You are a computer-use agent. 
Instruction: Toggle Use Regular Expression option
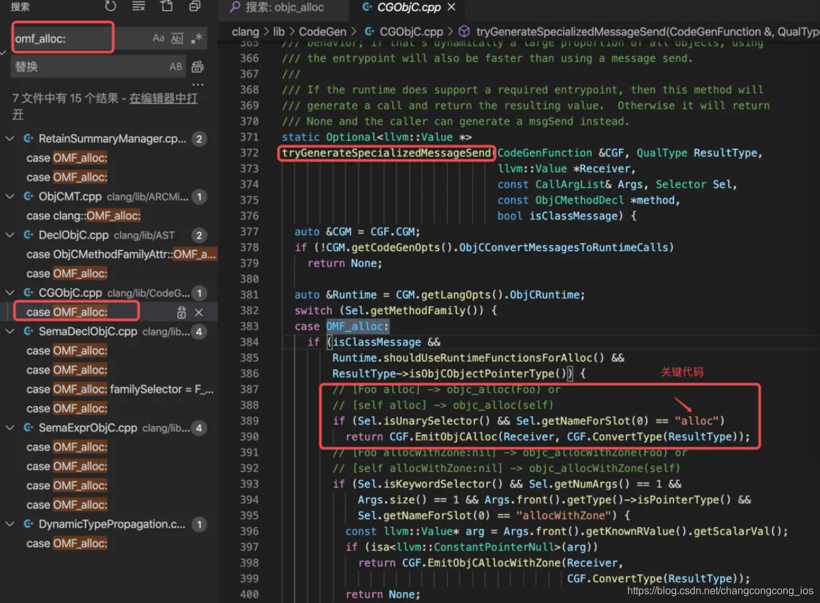(x=197, y=38)
